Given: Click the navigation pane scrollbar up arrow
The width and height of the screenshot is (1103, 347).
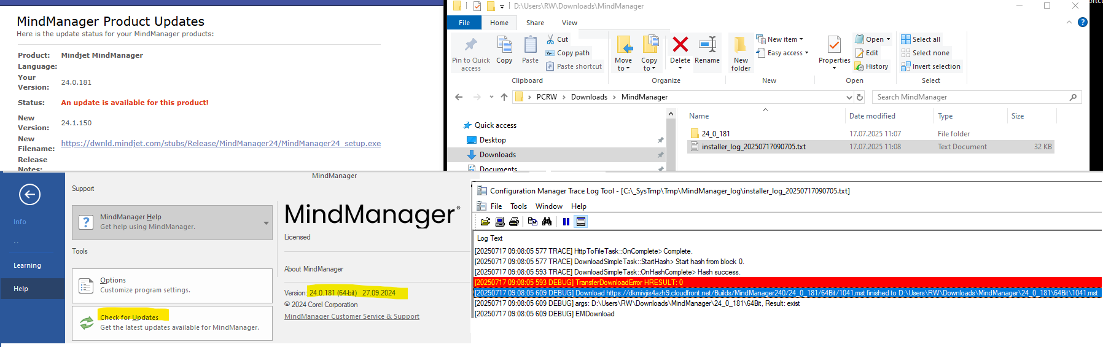Looking at the screenshot, I should point(671,114).
